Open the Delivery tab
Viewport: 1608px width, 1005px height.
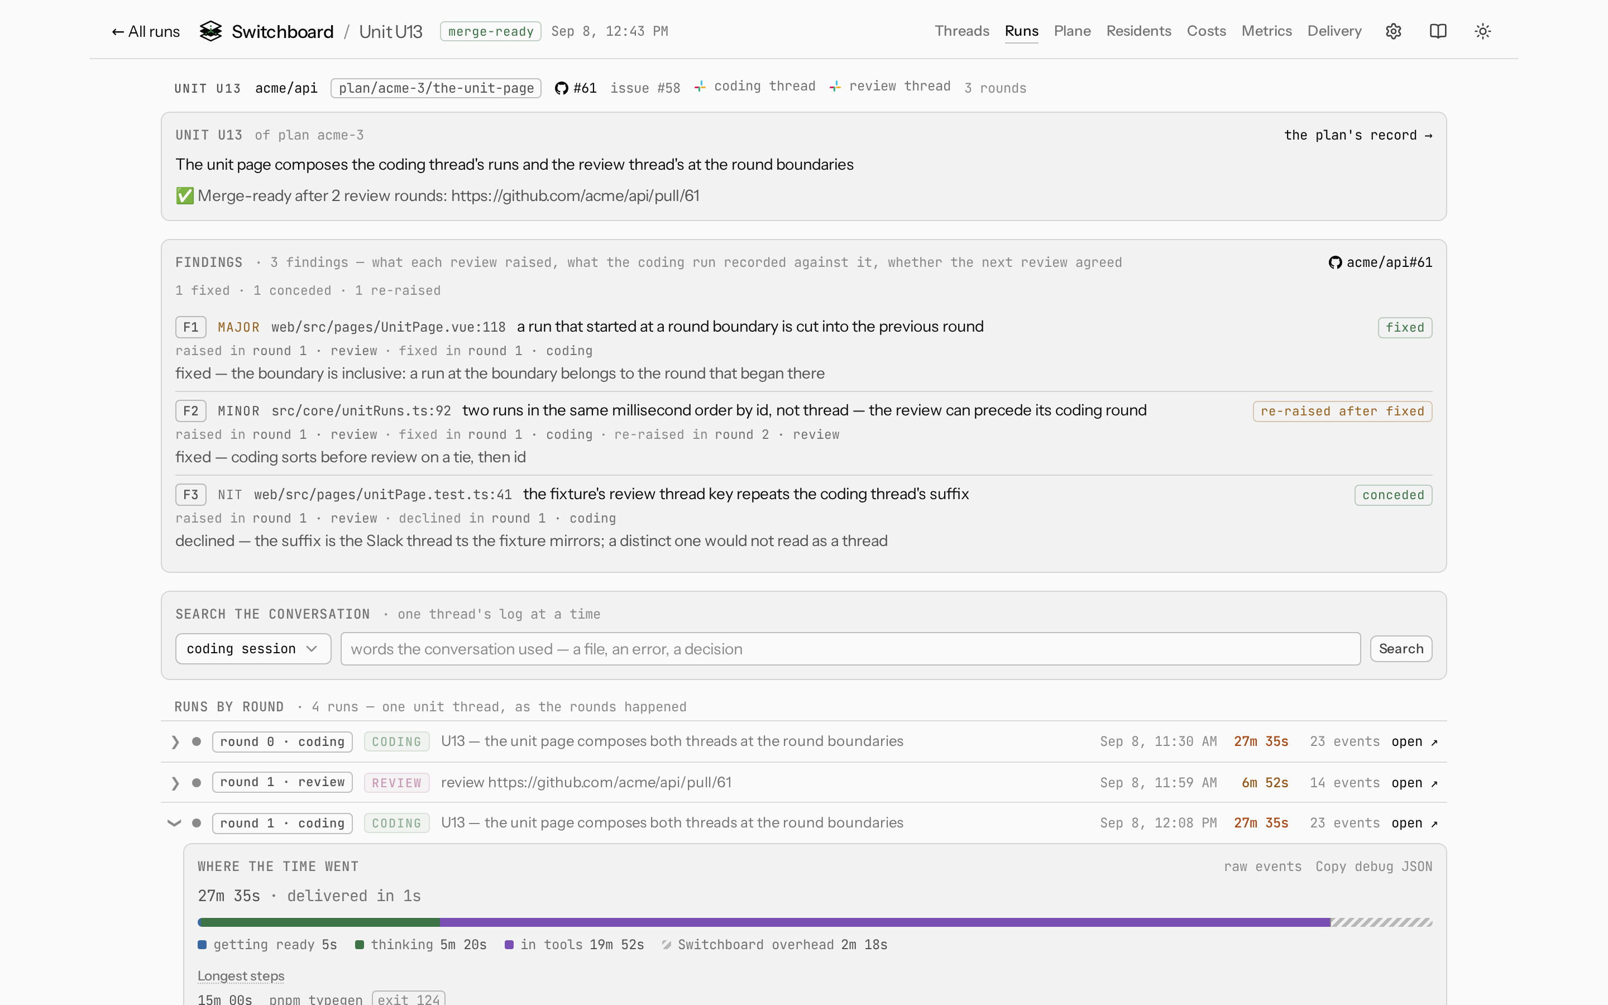[x=1334, y=31]
